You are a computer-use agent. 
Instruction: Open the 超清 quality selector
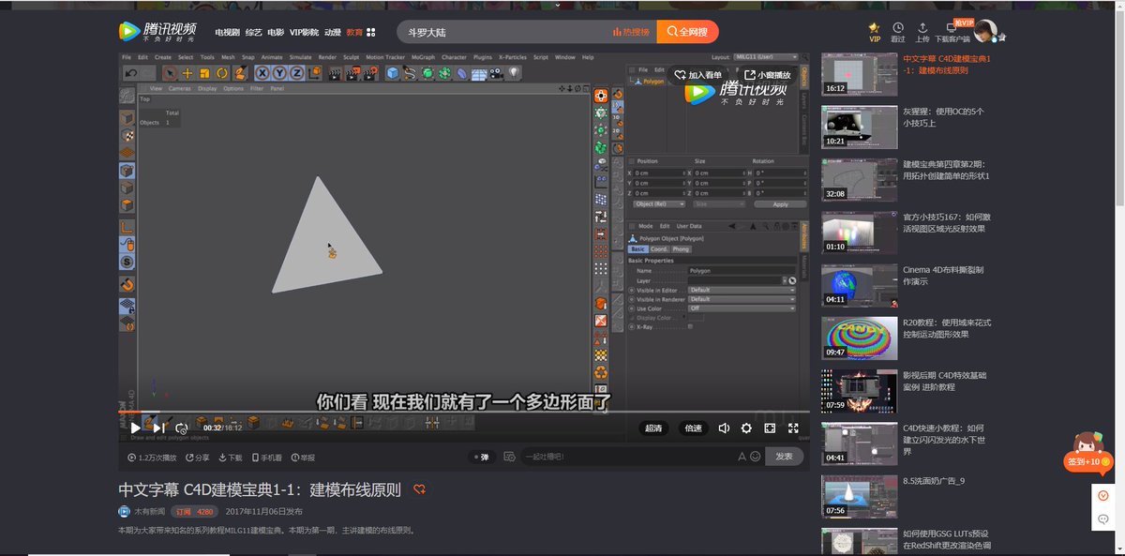653,428
